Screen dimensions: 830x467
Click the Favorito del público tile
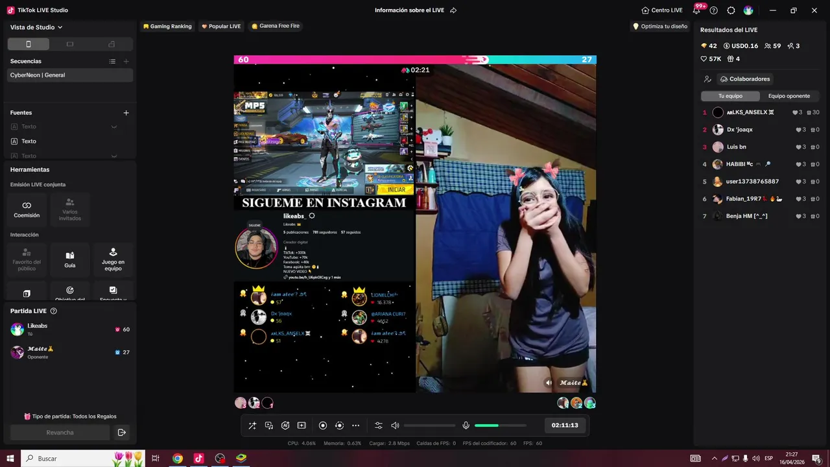click(x=27, y=259)
